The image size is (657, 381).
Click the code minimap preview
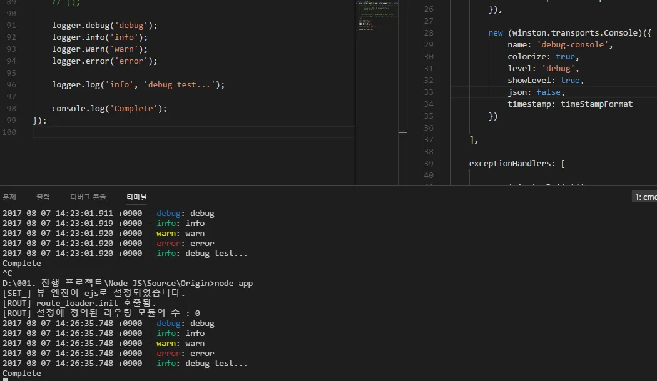(x=377, y=16)
